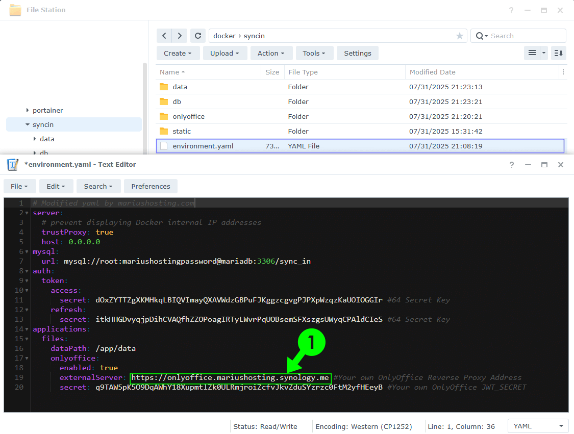Open the Upload dropdown
The width and height of the screenshot is (574, 434).
coord(224,53)
